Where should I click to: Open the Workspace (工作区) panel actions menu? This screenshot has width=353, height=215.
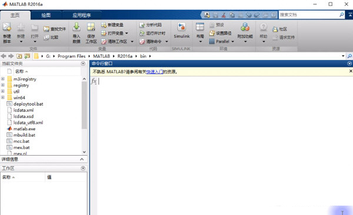click(x=83, y=168)
